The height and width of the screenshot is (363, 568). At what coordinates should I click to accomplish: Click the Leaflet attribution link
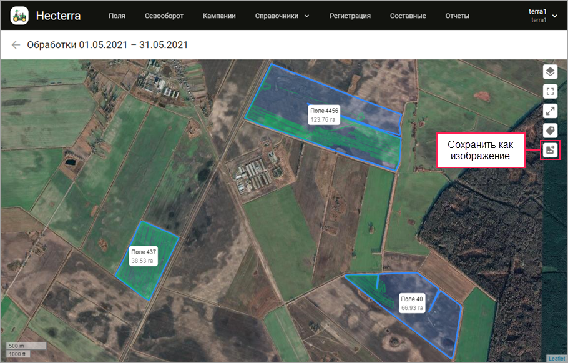click(x=556, y=358)
